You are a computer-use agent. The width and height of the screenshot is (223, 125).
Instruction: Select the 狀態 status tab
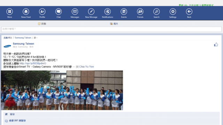(42, 24)
